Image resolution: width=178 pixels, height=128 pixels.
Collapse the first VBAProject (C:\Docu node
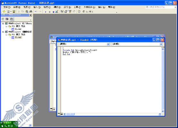pos(3,24)
